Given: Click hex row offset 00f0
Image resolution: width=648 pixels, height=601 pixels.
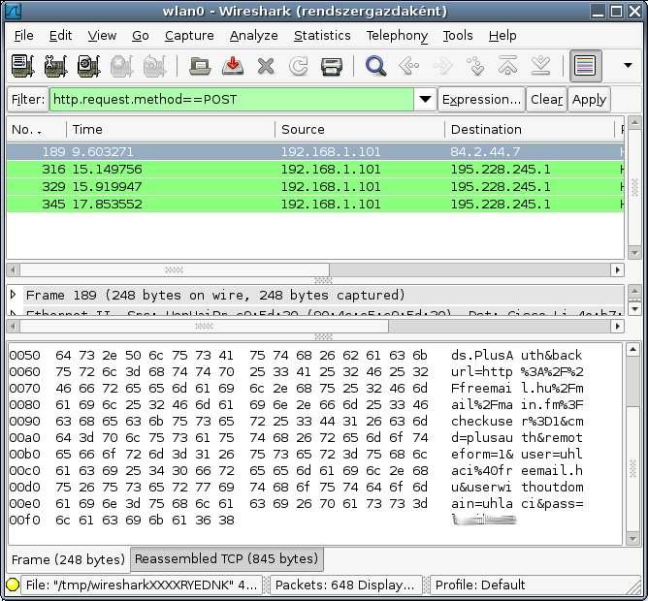Looking at the screenshot, I should pos(25,520).
